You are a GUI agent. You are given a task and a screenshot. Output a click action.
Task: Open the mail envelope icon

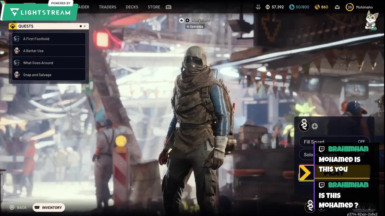[x=337, y=7]
